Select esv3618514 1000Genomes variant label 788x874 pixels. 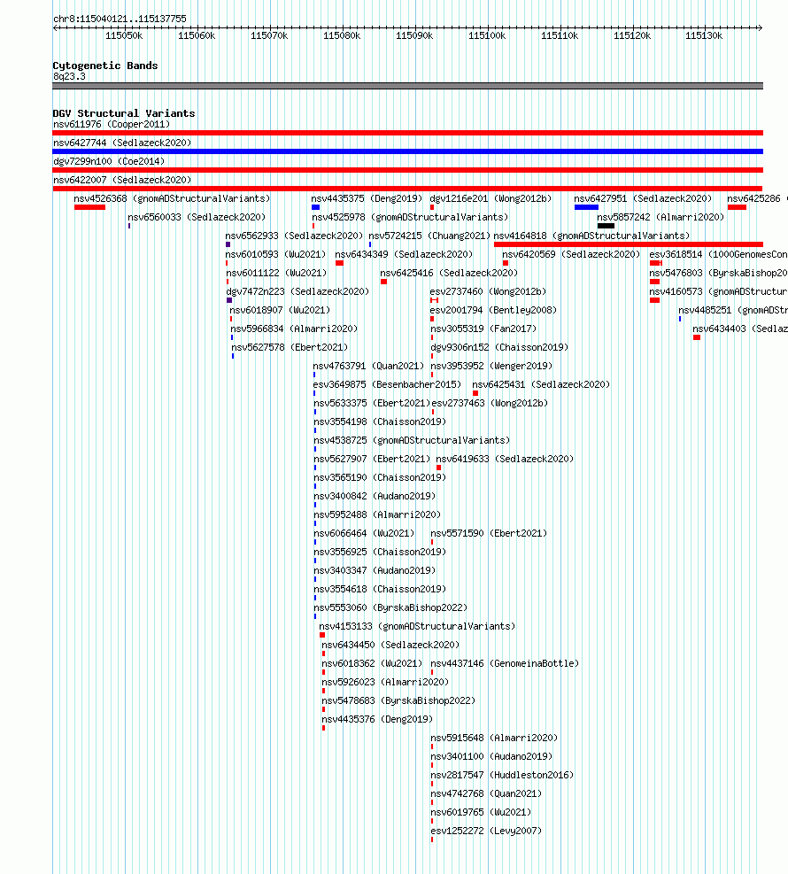coord(718,254)
